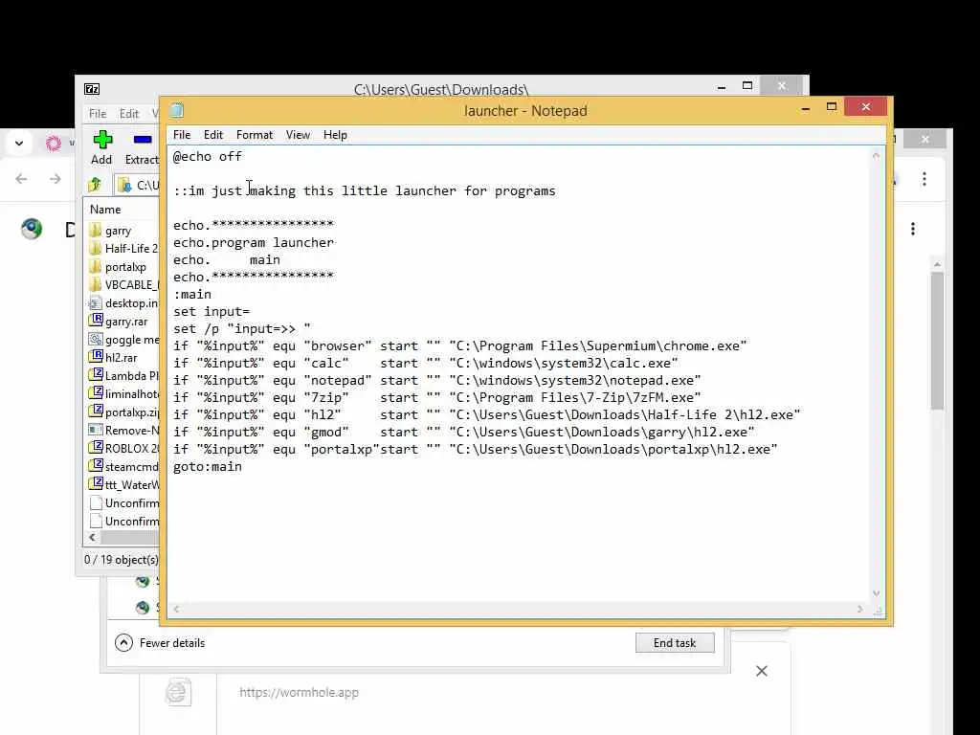Click the hl2.rar file icon
The width and height of the screenshot is (980, 735).
pyautogui.click(x=96, y=357)
